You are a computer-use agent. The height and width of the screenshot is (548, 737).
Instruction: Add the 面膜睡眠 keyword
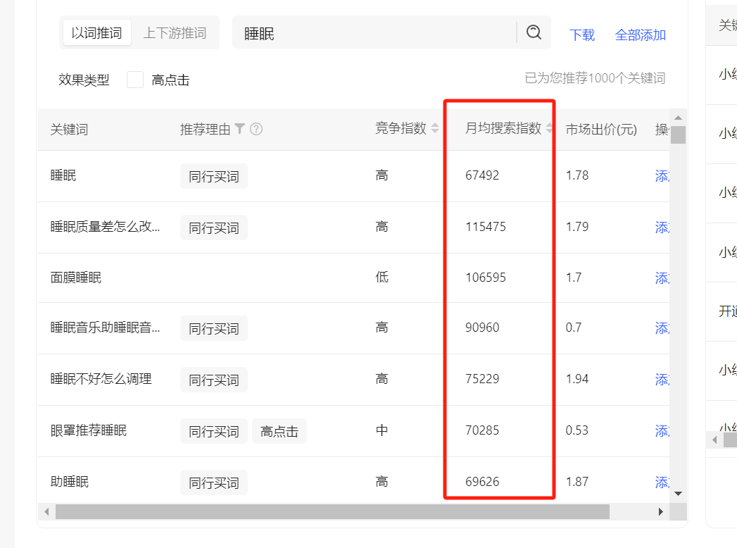point(662,278)
